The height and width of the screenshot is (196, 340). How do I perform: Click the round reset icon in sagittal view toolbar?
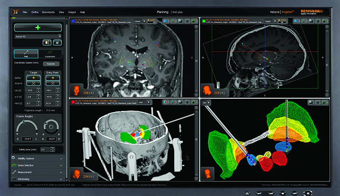click(318, 21)
